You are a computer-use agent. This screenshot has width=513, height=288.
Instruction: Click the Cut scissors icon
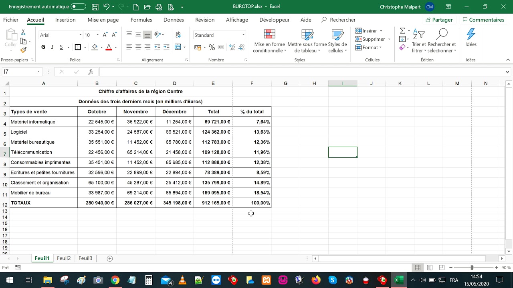coord(23,32)
